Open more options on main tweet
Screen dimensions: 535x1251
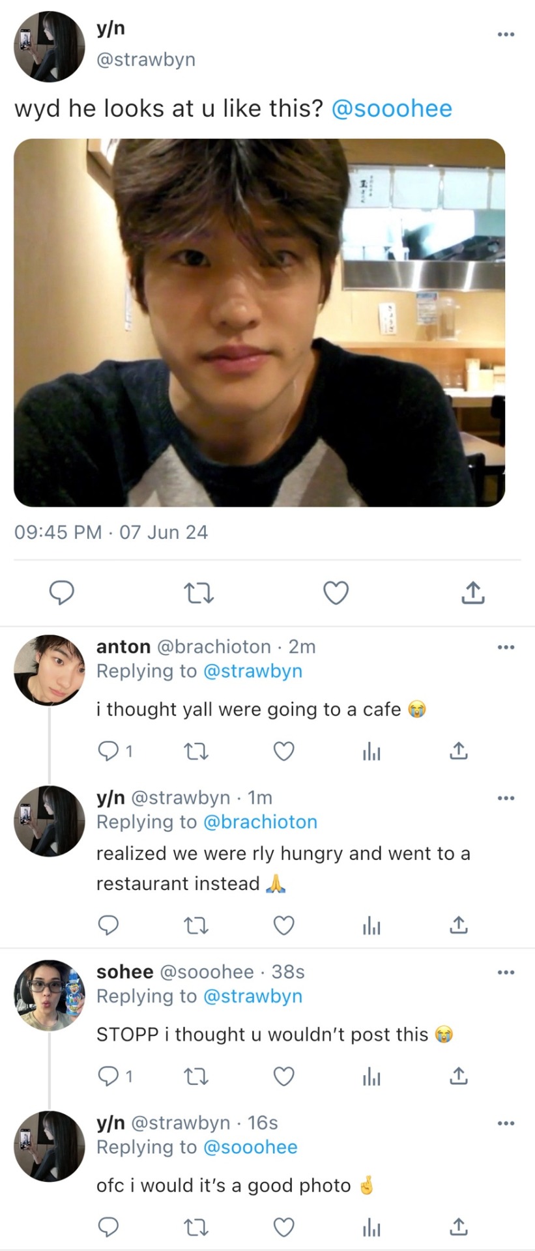(506, 34)
